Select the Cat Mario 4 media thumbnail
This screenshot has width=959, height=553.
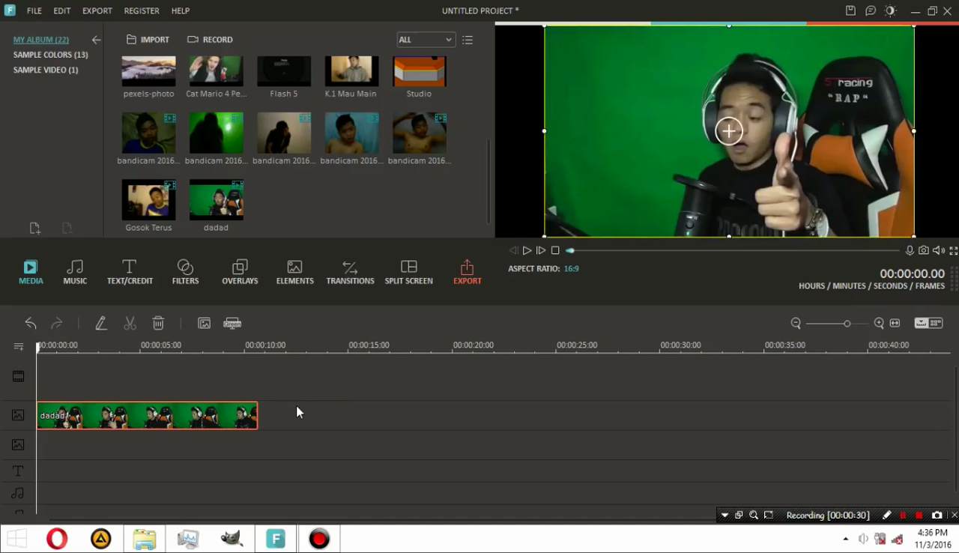coord(216,72)
